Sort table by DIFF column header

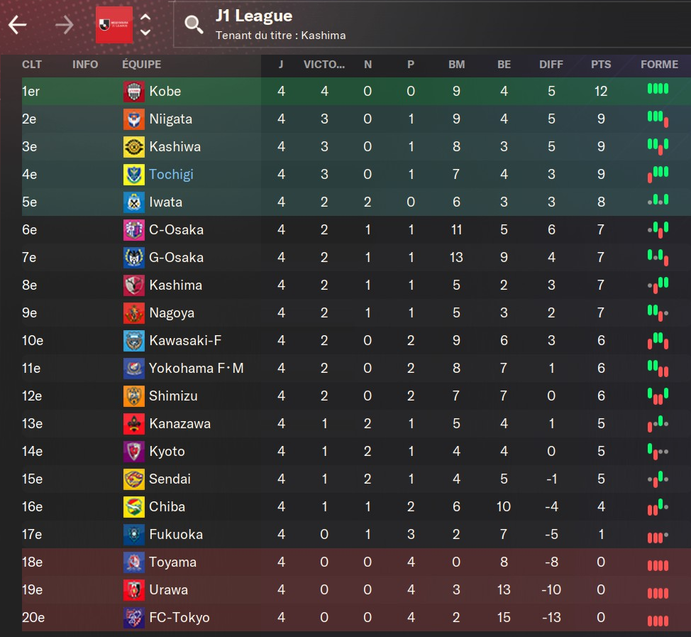tap(551, 65)
